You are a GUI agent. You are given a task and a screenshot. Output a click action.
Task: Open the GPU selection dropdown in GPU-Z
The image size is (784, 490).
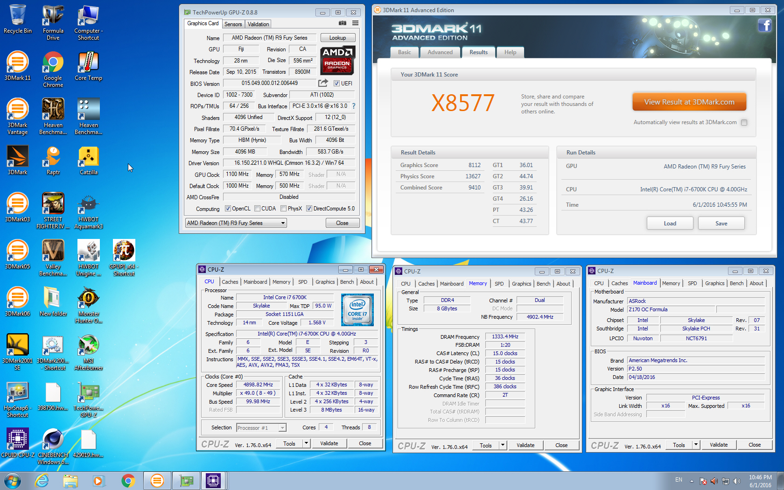(236, 223)
